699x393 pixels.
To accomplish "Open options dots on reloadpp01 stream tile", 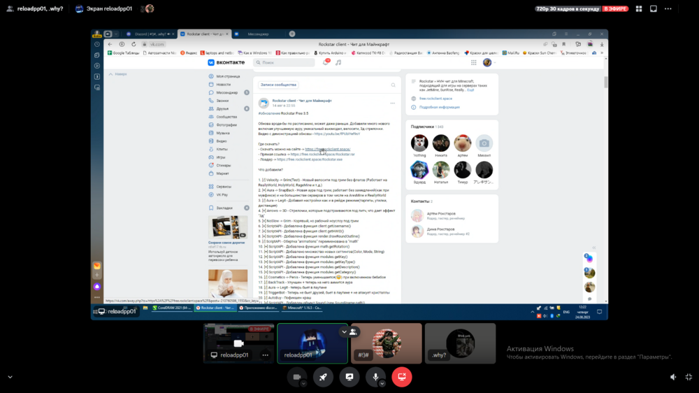I will tap(265, 355).
